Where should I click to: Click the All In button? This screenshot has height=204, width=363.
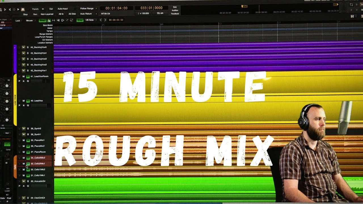click(61, 14)
